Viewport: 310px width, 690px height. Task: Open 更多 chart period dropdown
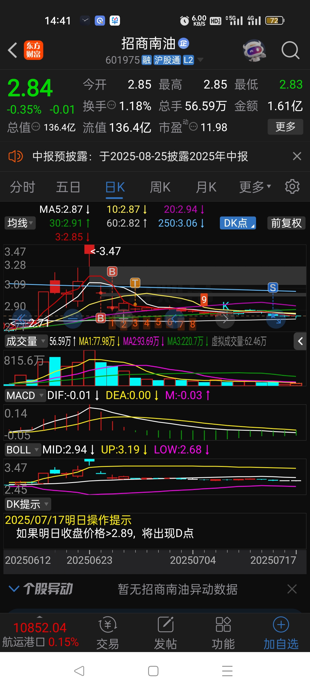click(255, 187)
